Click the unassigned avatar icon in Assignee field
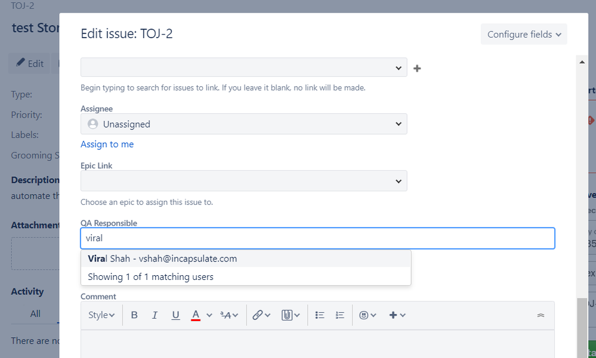The image size is (596, 358). [x=92, y=124]
